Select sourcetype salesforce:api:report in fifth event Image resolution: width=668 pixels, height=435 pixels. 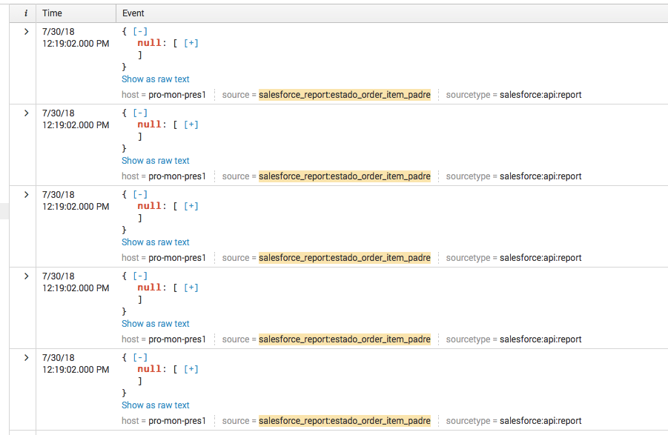540,421
